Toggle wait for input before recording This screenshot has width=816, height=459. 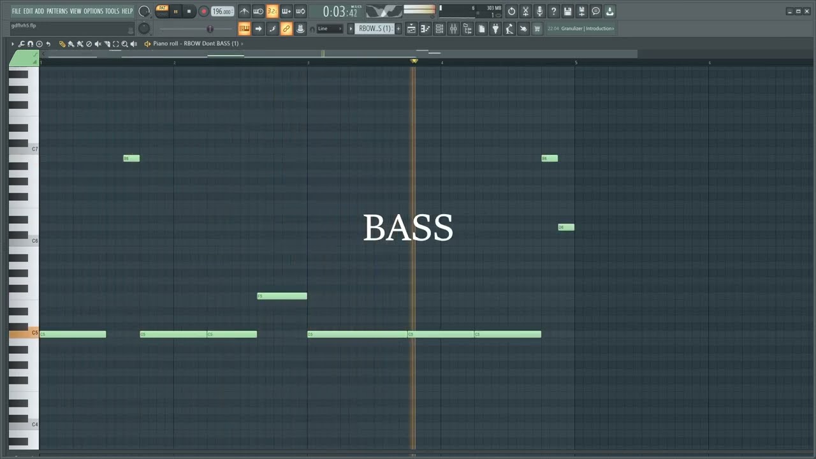coord(258,11)
